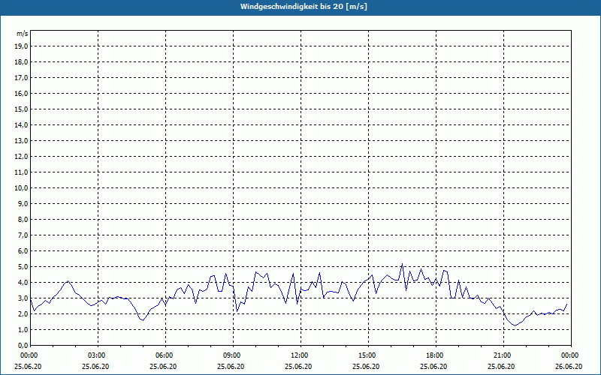Pick the y-axis tick label "5,0"
This screenshot has width=601, height=375.
coord(23,267)
